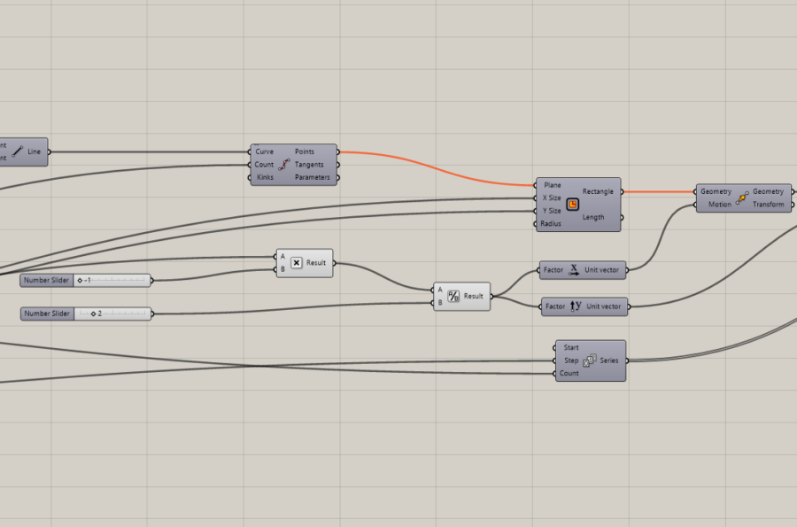Click the Line output parameter label
This screenshot has width=797, height=527.
(x=34, y=151)
